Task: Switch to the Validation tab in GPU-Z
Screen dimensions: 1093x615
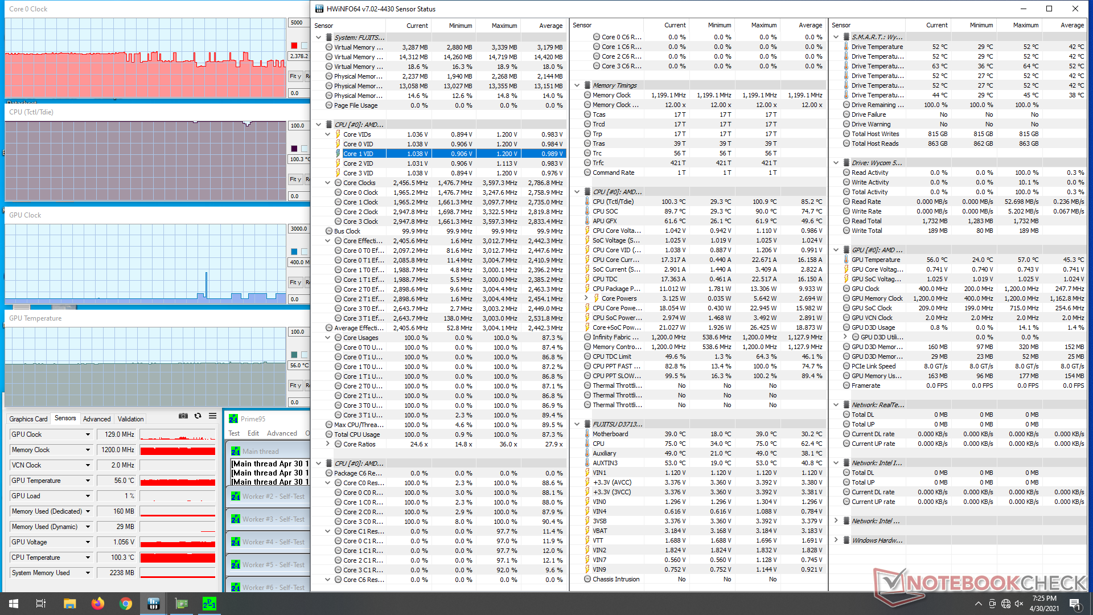Action: (130, 419)
